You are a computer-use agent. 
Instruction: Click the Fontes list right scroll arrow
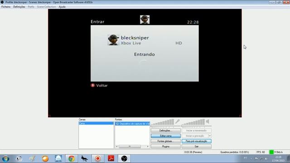pyautogui.click(x=148, y=147)
